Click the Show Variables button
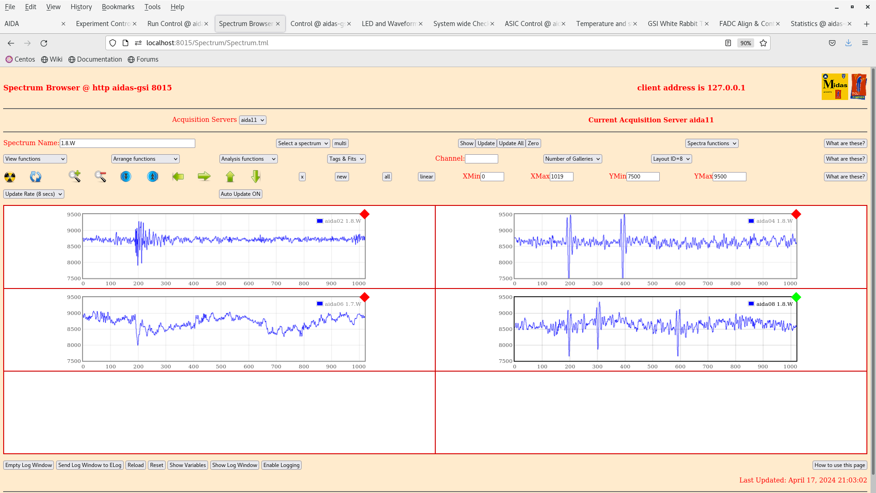Viewport: 876px width, 493px height. (188, 465)
